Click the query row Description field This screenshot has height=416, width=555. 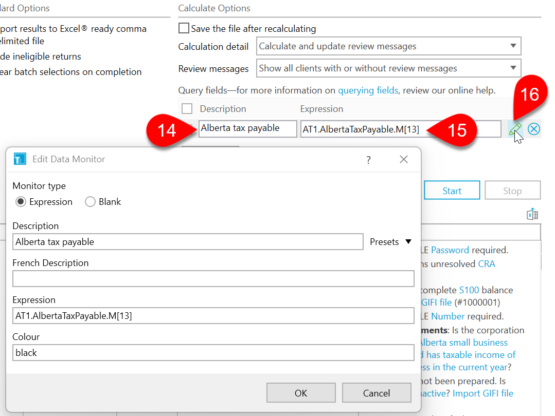pos(248,129)
